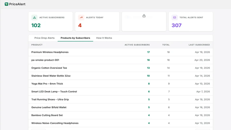The width and height of the screenshot is (231, 130).
Task: Select the Products by Subscribers tab
Action: click(75, 38)
